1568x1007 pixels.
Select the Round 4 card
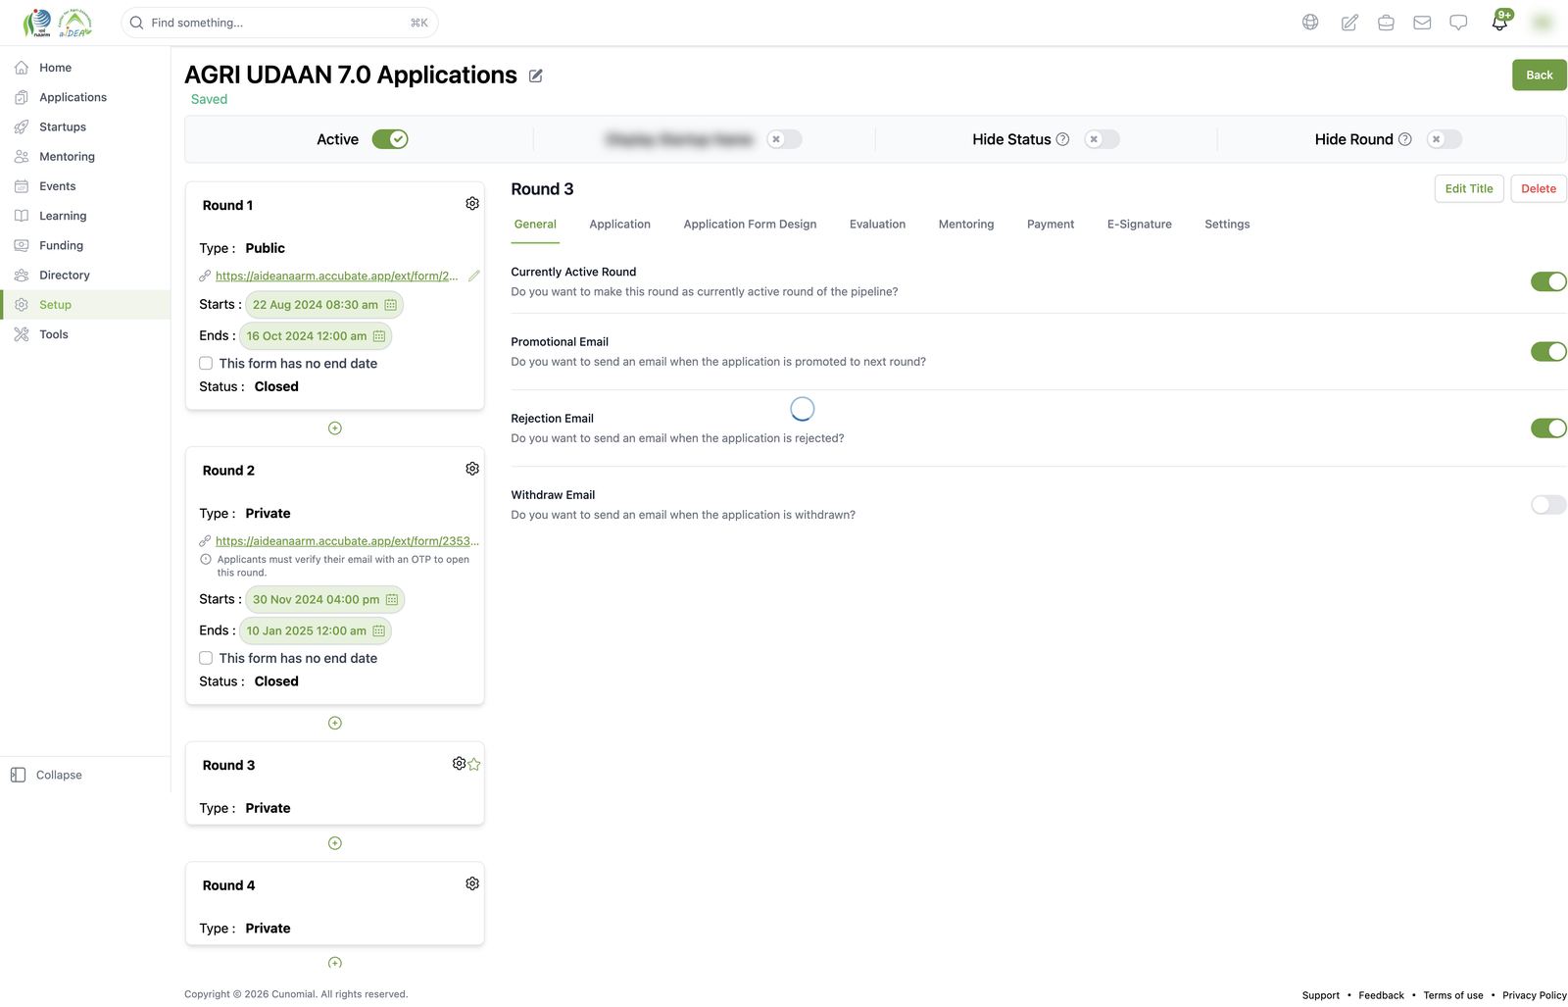[x=335, y=904]
